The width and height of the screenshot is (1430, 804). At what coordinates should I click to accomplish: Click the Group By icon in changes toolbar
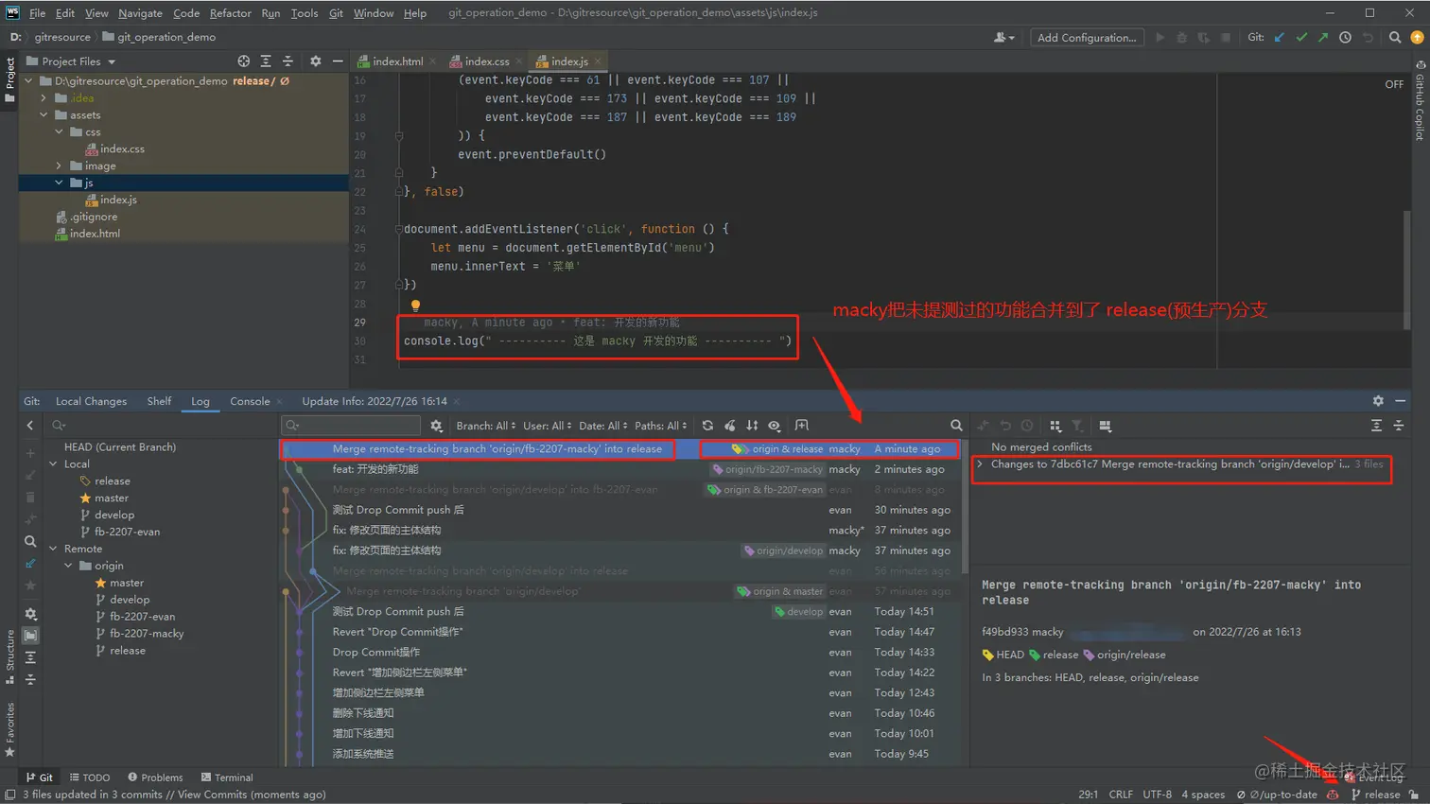click(x=1055, y=426)
